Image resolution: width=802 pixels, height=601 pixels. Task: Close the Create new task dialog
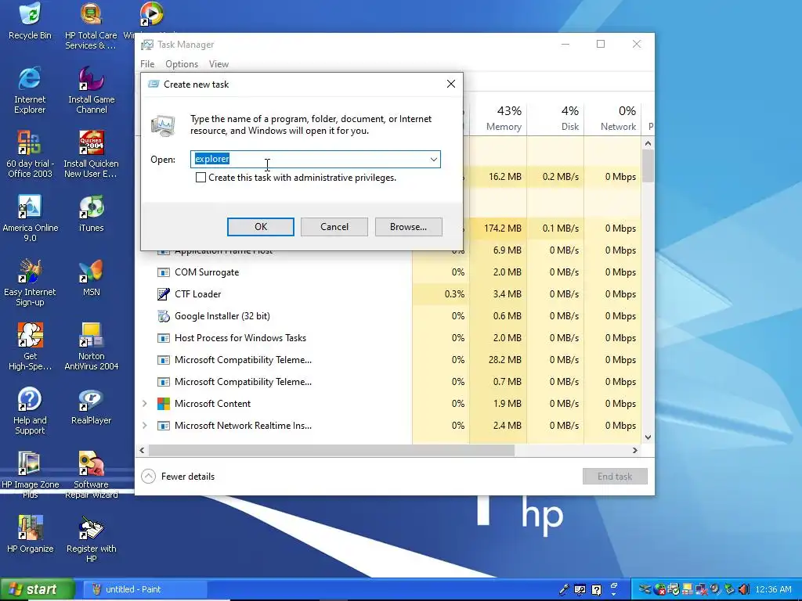[x=450, y=84]
